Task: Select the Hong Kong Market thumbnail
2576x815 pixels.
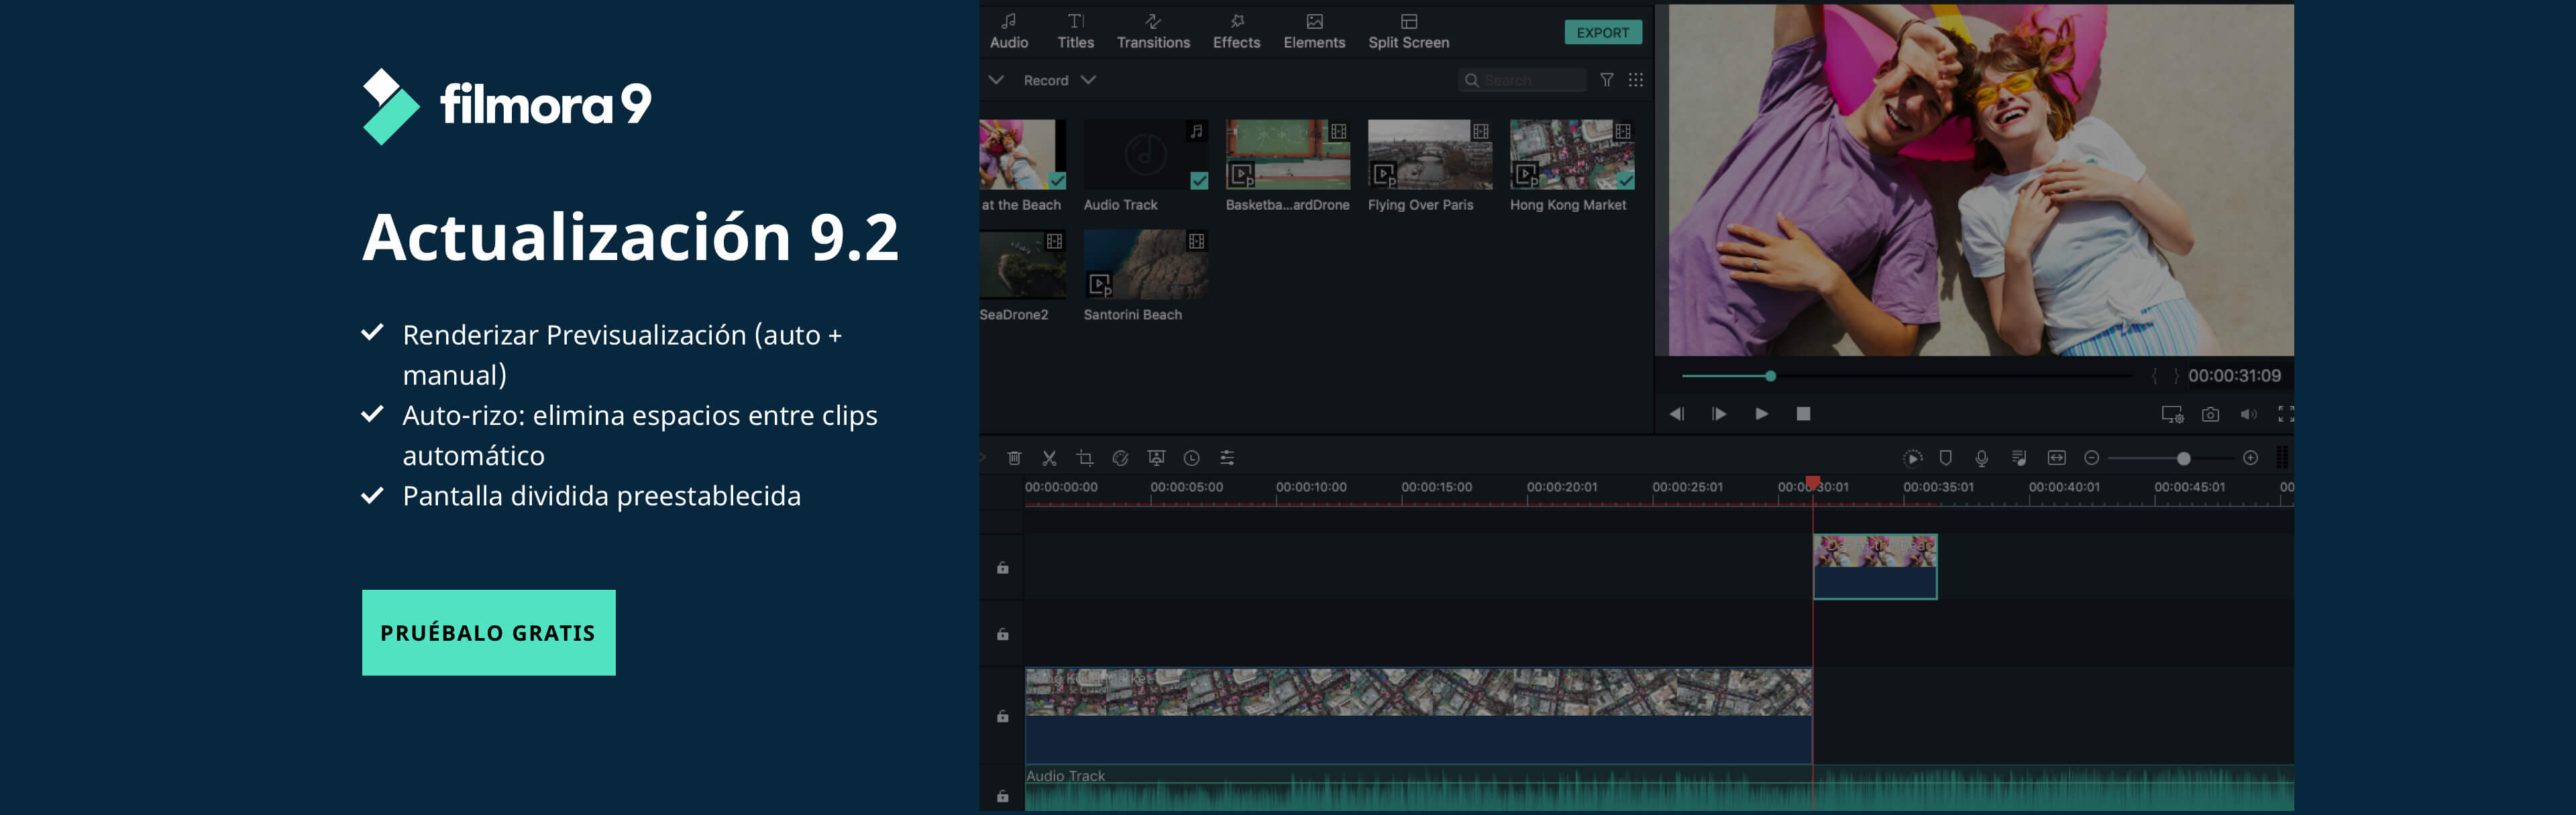Action: pos(1572,155)
